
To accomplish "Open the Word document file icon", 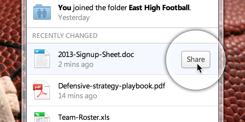I will tap(42, 59).
